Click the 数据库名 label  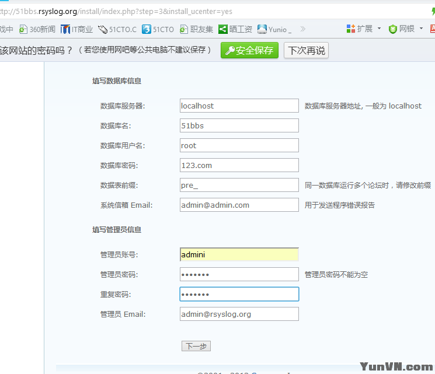tap(116, 126)
